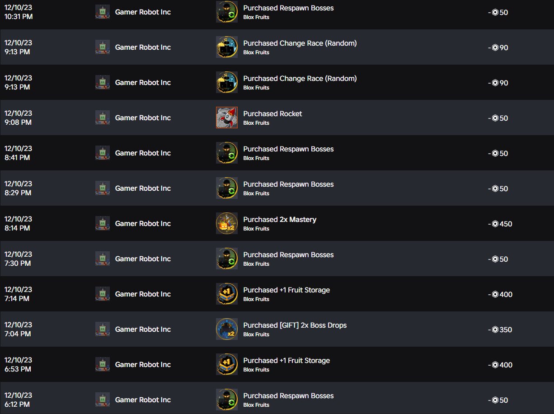Screen dimensions: 554x414
Task: Select the 8:29 PM Respawn Bosses icon
Action: point(227,188)
